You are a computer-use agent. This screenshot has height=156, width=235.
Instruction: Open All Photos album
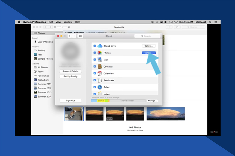click(41, 68)
